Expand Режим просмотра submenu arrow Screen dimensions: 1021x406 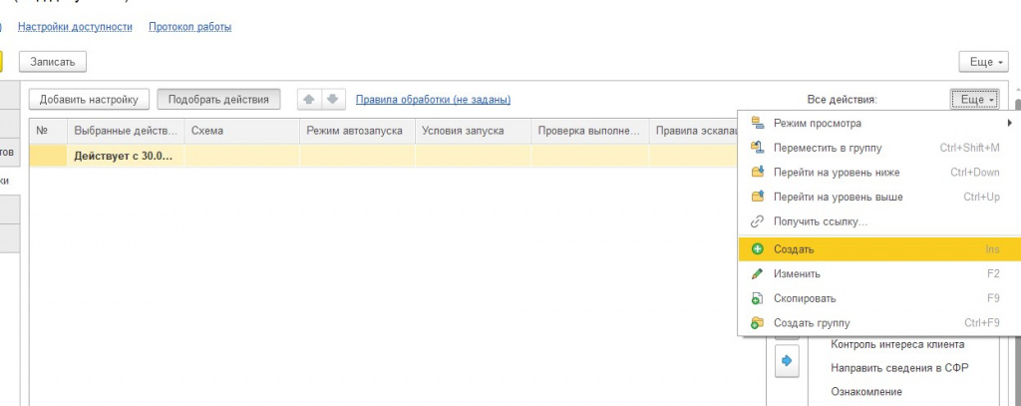1010,123
